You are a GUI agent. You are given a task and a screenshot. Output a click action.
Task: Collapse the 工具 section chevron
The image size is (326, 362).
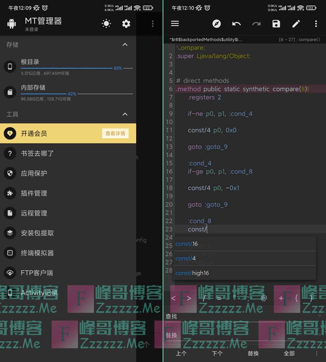click(125, 114)
